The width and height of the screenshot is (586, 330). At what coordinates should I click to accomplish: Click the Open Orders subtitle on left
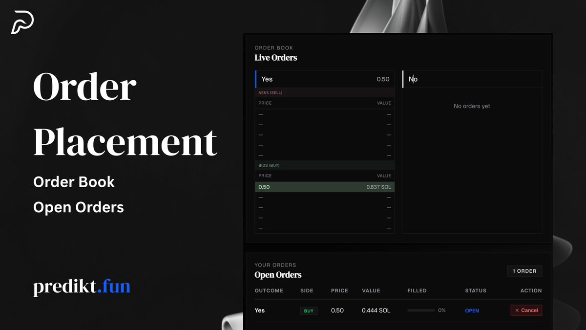tap(79, 207)
